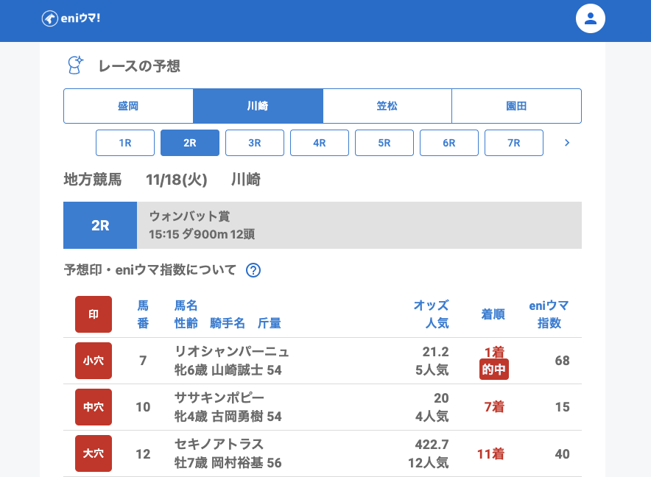Click the horse name リオシャンパーニュ
The height and width of the screenshot is (477, 651).
click(232, 351)
